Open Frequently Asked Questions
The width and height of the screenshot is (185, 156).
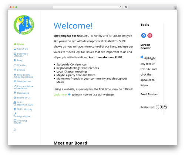tap(23, 76)
